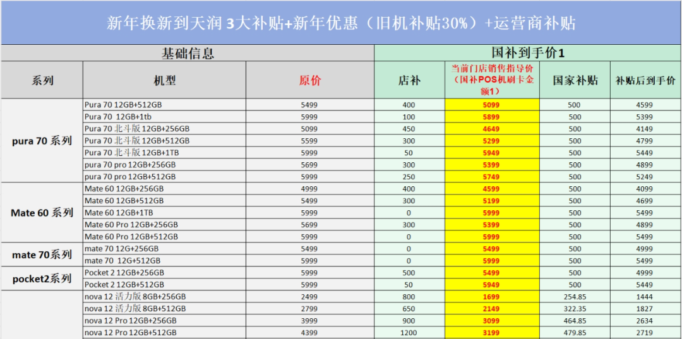Select final price cell 2634
Viewport: 682px width, 339px height.
[x=646, y=321]
